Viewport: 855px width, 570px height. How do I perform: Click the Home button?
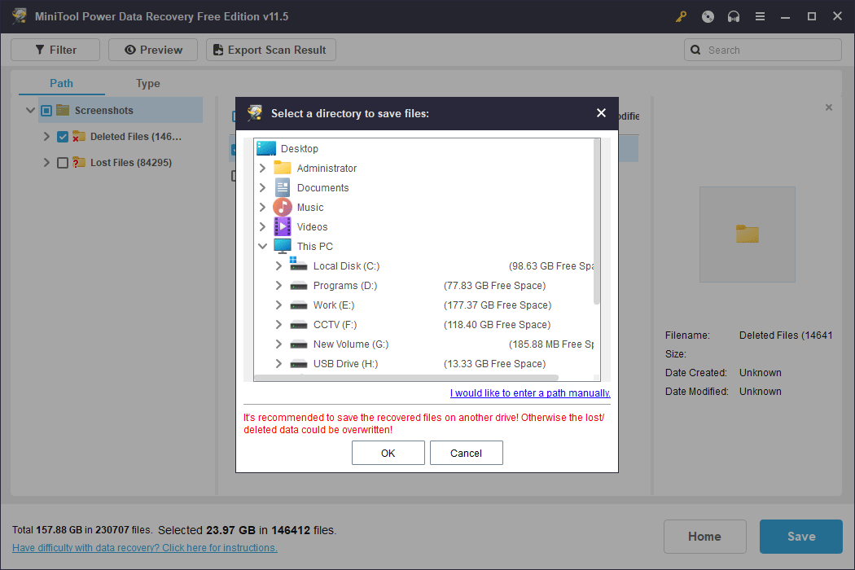[704, 536]
